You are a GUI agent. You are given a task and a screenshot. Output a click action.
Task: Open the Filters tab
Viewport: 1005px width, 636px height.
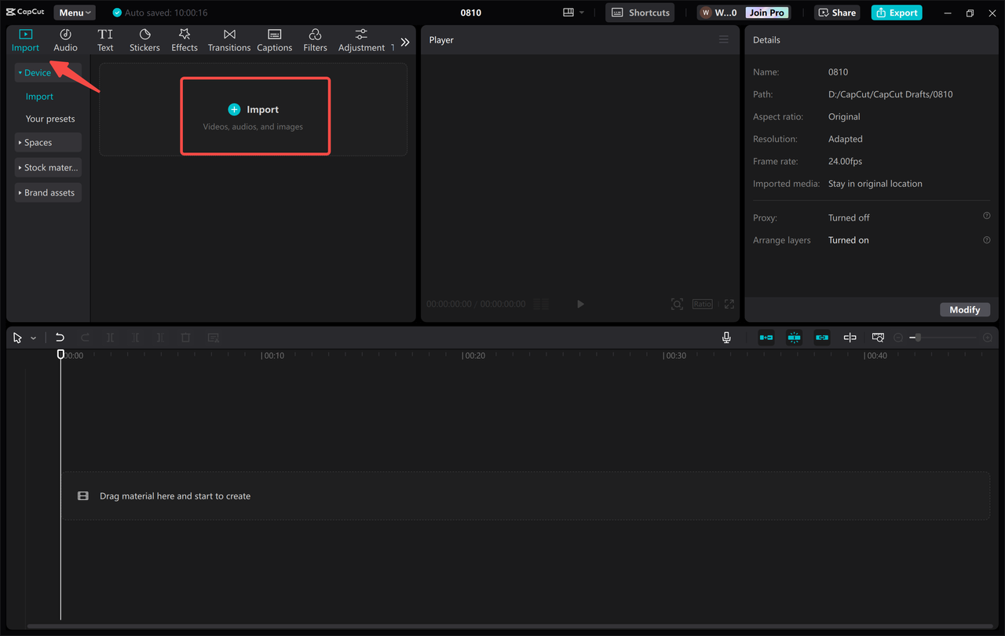point(315,40)
